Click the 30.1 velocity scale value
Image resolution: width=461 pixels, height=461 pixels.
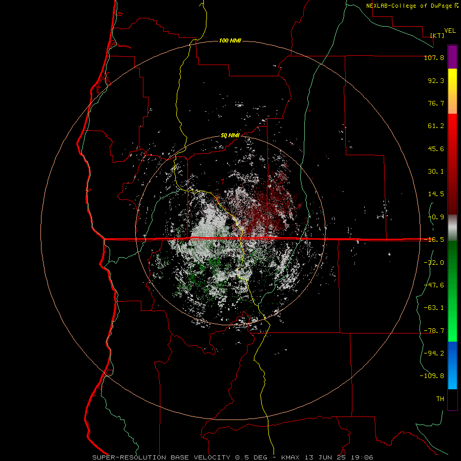click(436, 172)
